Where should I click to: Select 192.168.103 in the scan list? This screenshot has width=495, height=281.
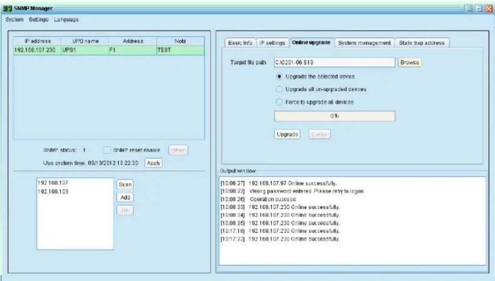[x=53, y=192]
